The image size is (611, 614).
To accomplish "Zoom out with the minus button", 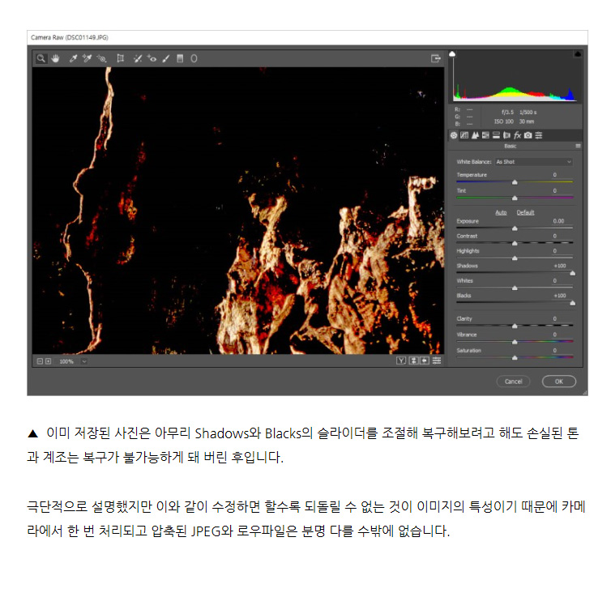I will 40,361.
